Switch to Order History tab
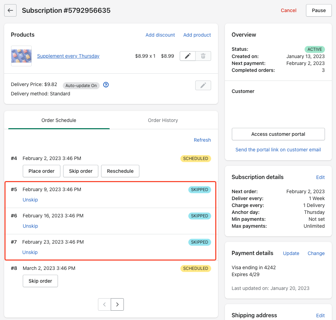 pyautogui.click(x=163, y=120)
